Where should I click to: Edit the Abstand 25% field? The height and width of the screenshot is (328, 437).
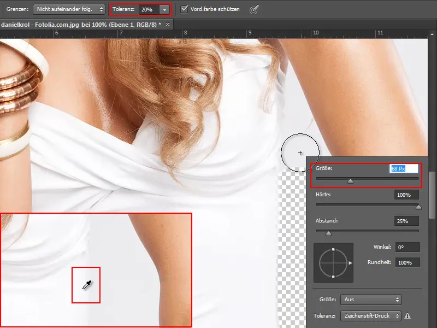[406, 221]
